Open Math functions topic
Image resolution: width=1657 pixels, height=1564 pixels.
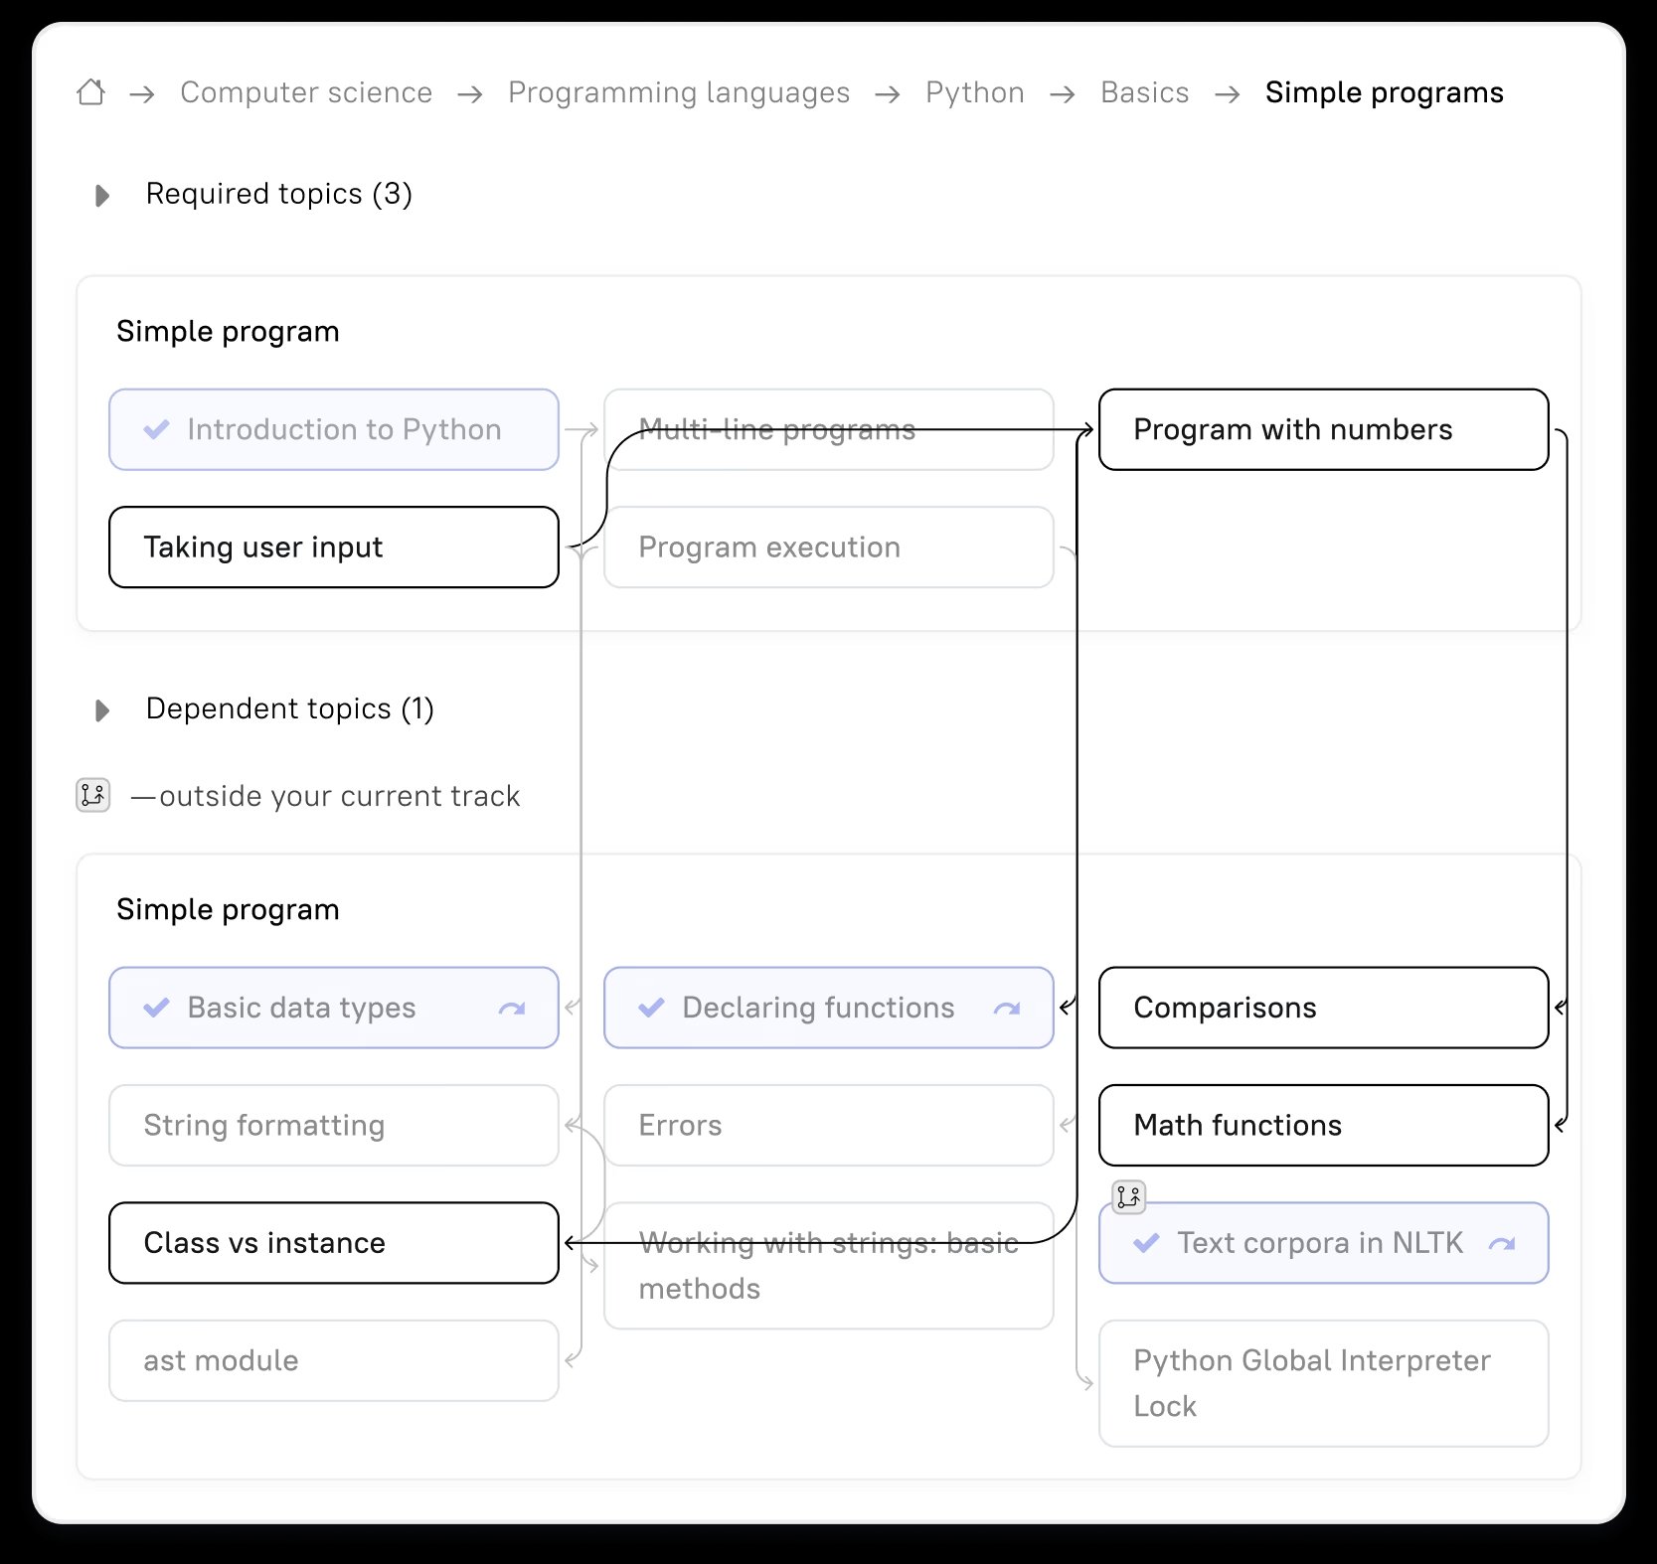pos(1323,1126)
